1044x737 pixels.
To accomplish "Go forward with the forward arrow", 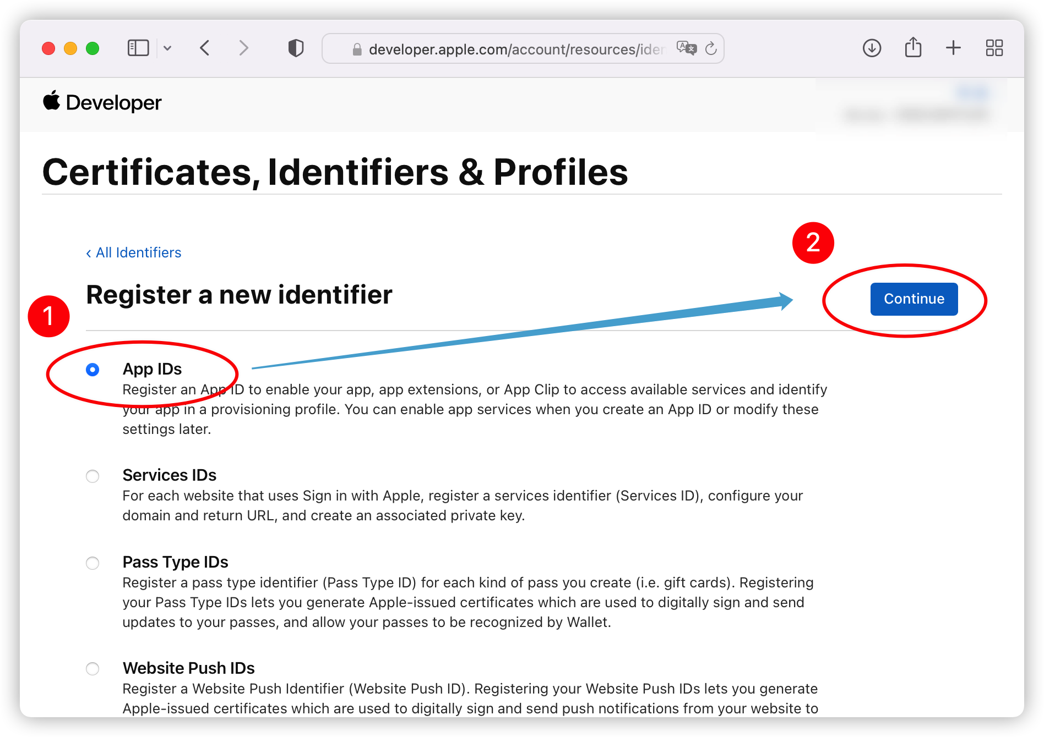I will (244, 48).
